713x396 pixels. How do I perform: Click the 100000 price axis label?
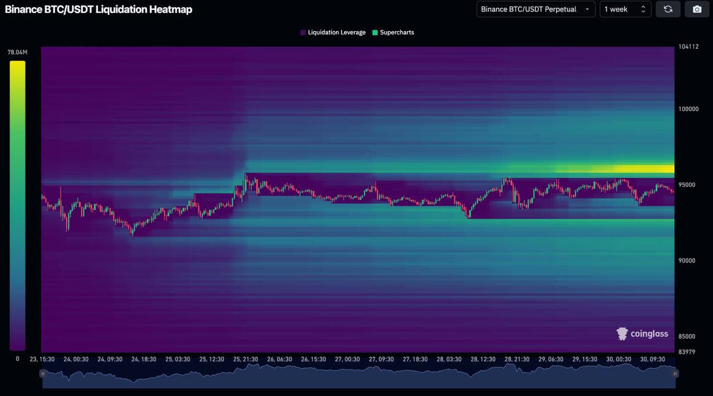click(688, 109)
